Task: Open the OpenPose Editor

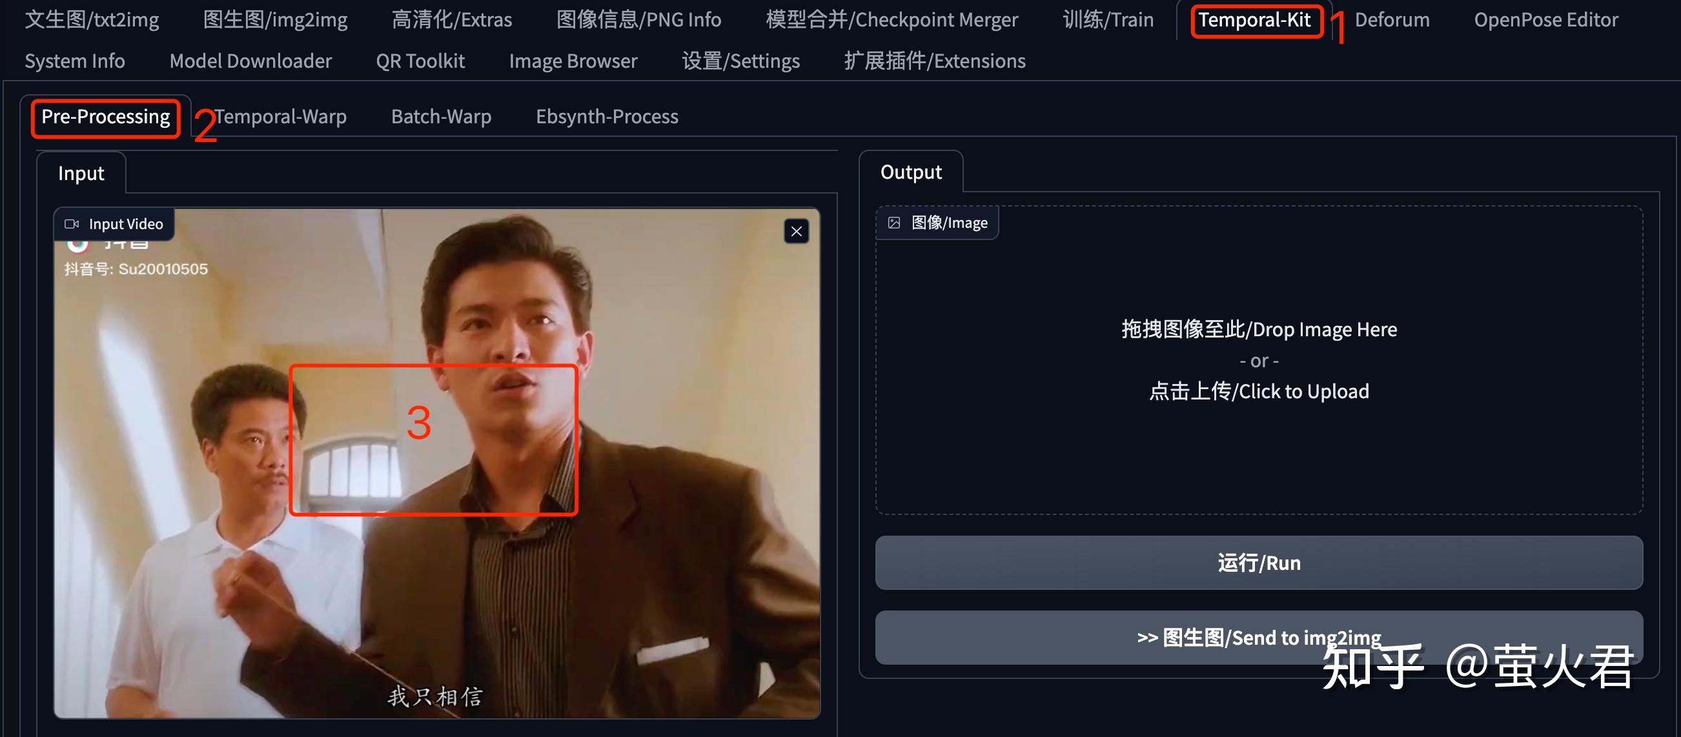Action: 1545,19
